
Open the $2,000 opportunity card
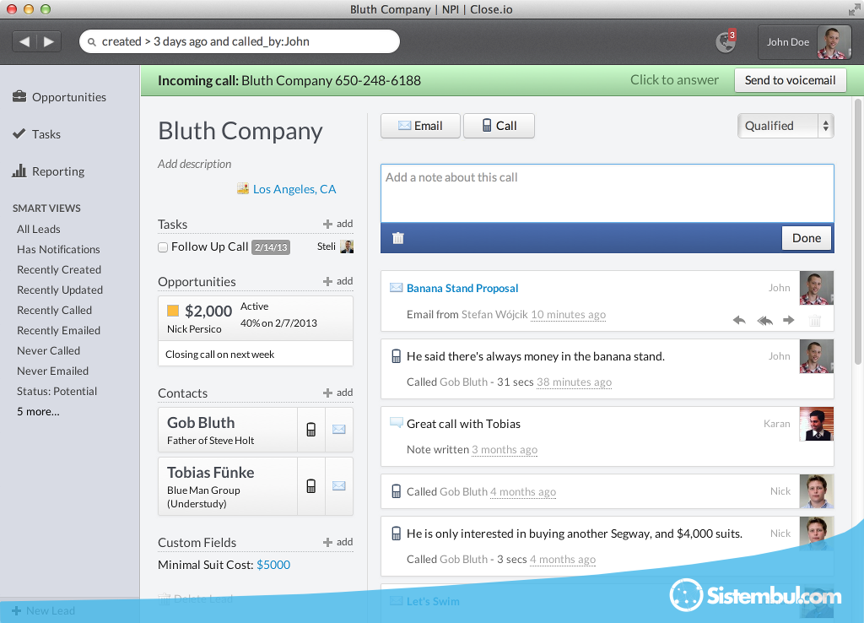(256, 331)
